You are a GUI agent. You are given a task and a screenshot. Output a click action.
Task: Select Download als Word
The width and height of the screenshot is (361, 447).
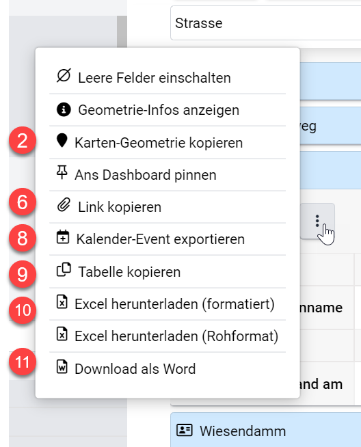[168, 368]
